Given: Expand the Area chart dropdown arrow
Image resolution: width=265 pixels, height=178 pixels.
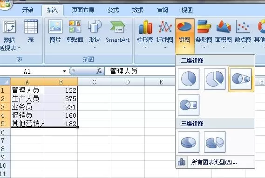Looking at the screenshot, I should pos(224,48).
